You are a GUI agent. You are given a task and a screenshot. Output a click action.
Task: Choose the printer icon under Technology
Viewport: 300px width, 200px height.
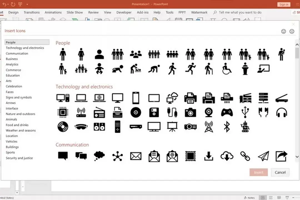190,98
